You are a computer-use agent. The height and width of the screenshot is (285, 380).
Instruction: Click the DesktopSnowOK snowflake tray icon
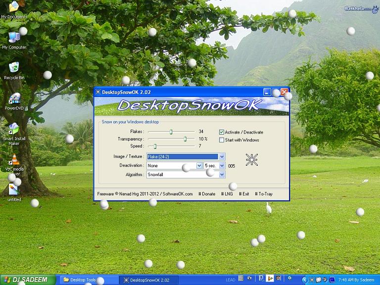click(x=312, y=280)
